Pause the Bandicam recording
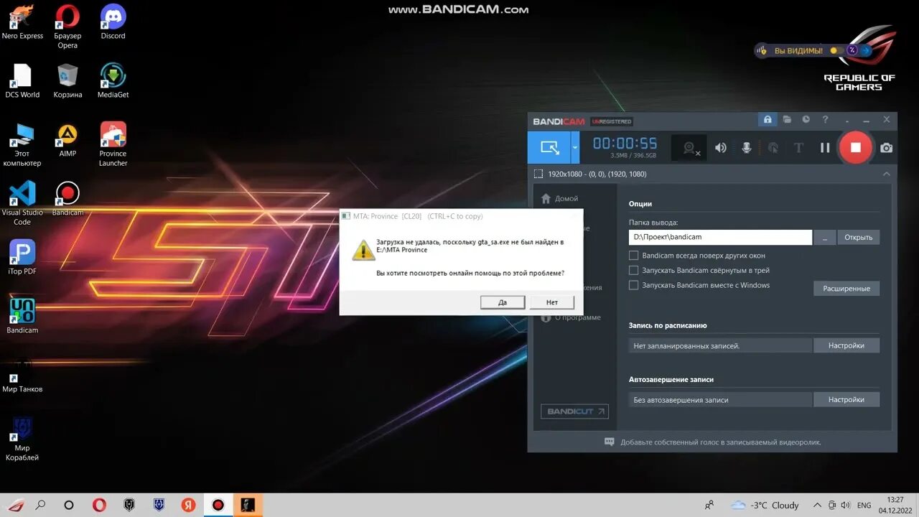The height and width of the screenshot is (517, 919). [825, 148]
